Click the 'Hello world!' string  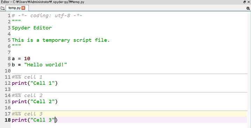coord(45,65)
